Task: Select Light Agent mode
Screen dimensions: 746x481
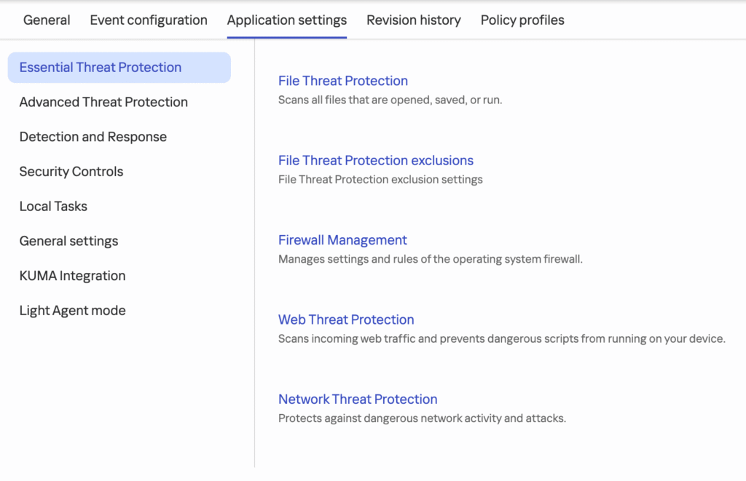Action: (72, 311)
